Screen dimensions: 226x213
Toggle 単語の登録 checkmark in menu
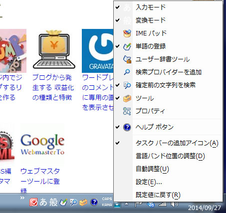pyautogui.click(x=118, y=46)
